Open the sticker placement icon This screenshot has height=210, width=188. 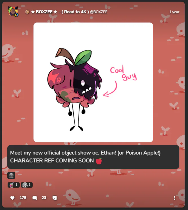pos(55,198)
